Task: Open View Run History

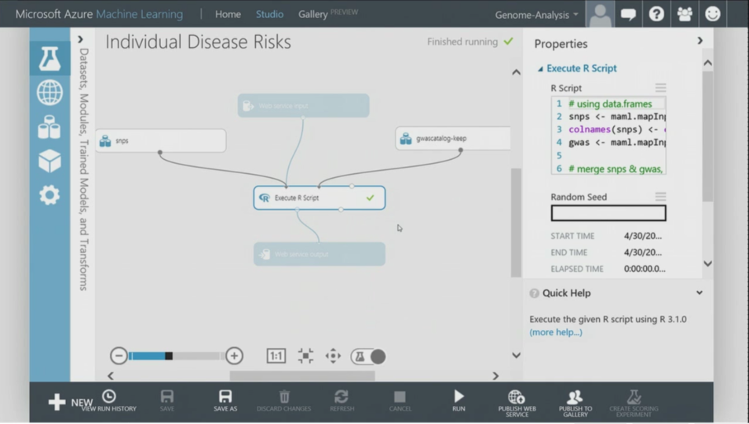Action: click(x=109, y=400)
